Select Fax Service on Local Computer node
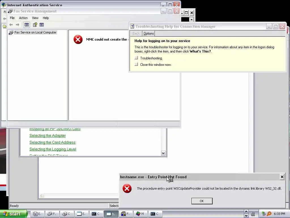Image resolution: width=290 pixels, height=218 pixels. coord(35,32)
